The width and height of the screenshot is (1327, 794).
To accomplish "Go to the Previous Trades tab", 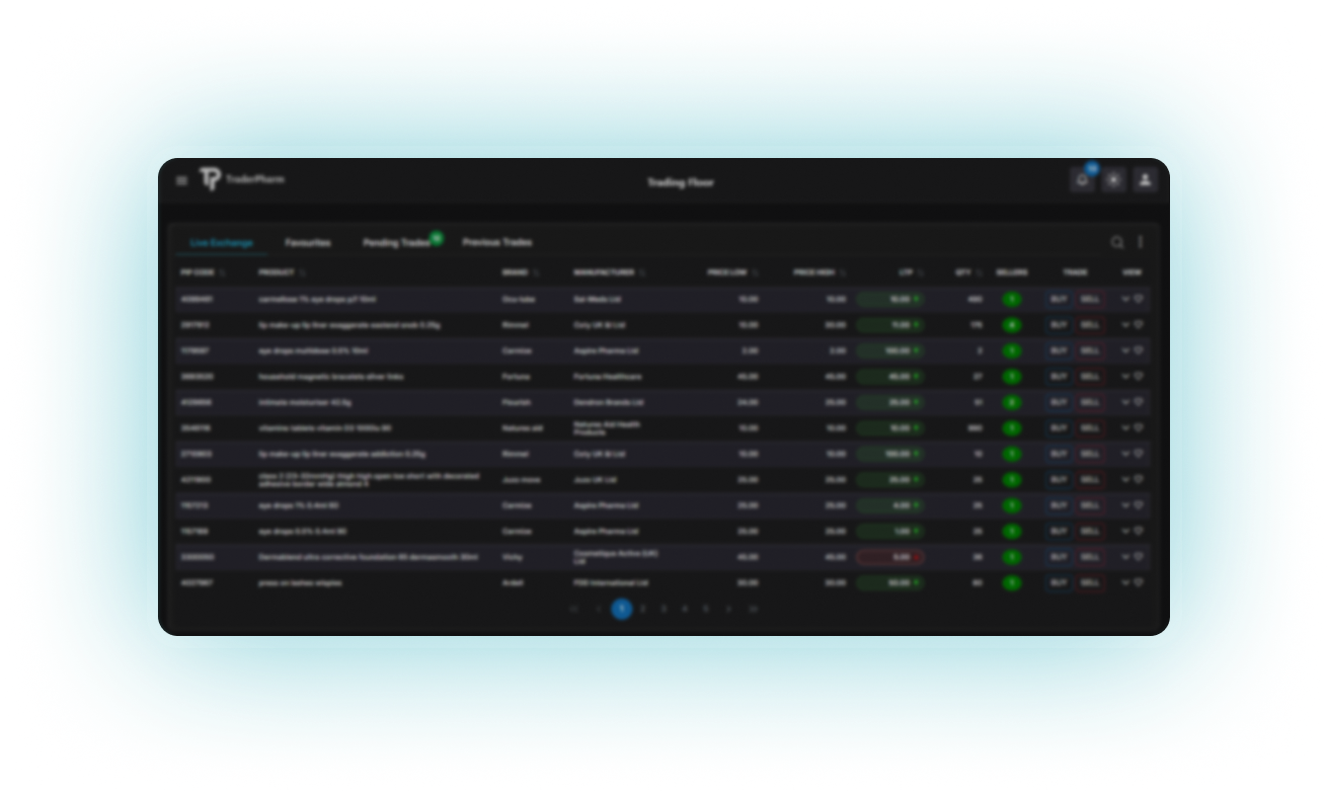I will pyautogui.click(x=497, y=243).
